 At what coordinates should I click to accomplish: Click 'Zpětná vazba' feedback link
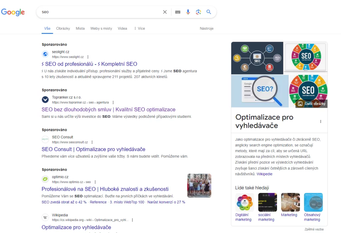click(x=314, y=229)
